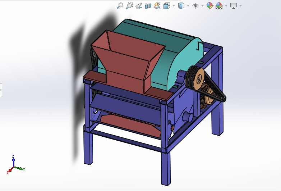281x191 pixels.
Task: Expand the Hide/Show Items dropdown arrow
Action: click(202, 6)
